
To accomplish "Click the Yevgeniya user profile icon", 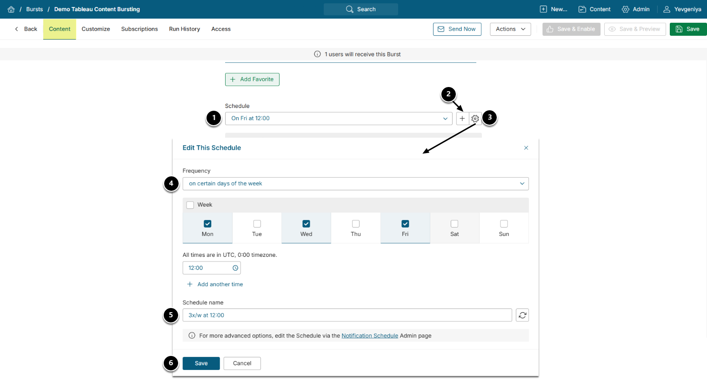I will (x=667, y=9).
